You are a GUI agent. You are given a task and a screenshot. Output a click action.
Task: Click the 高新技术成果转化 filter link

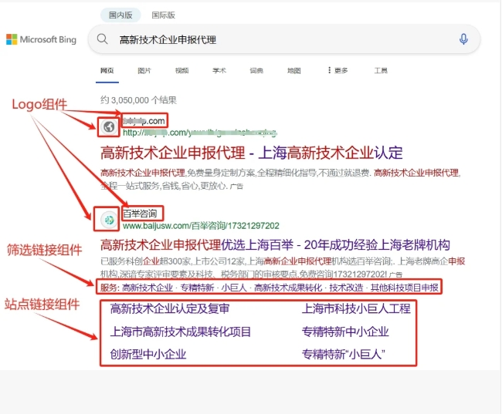tap(288, 288)
